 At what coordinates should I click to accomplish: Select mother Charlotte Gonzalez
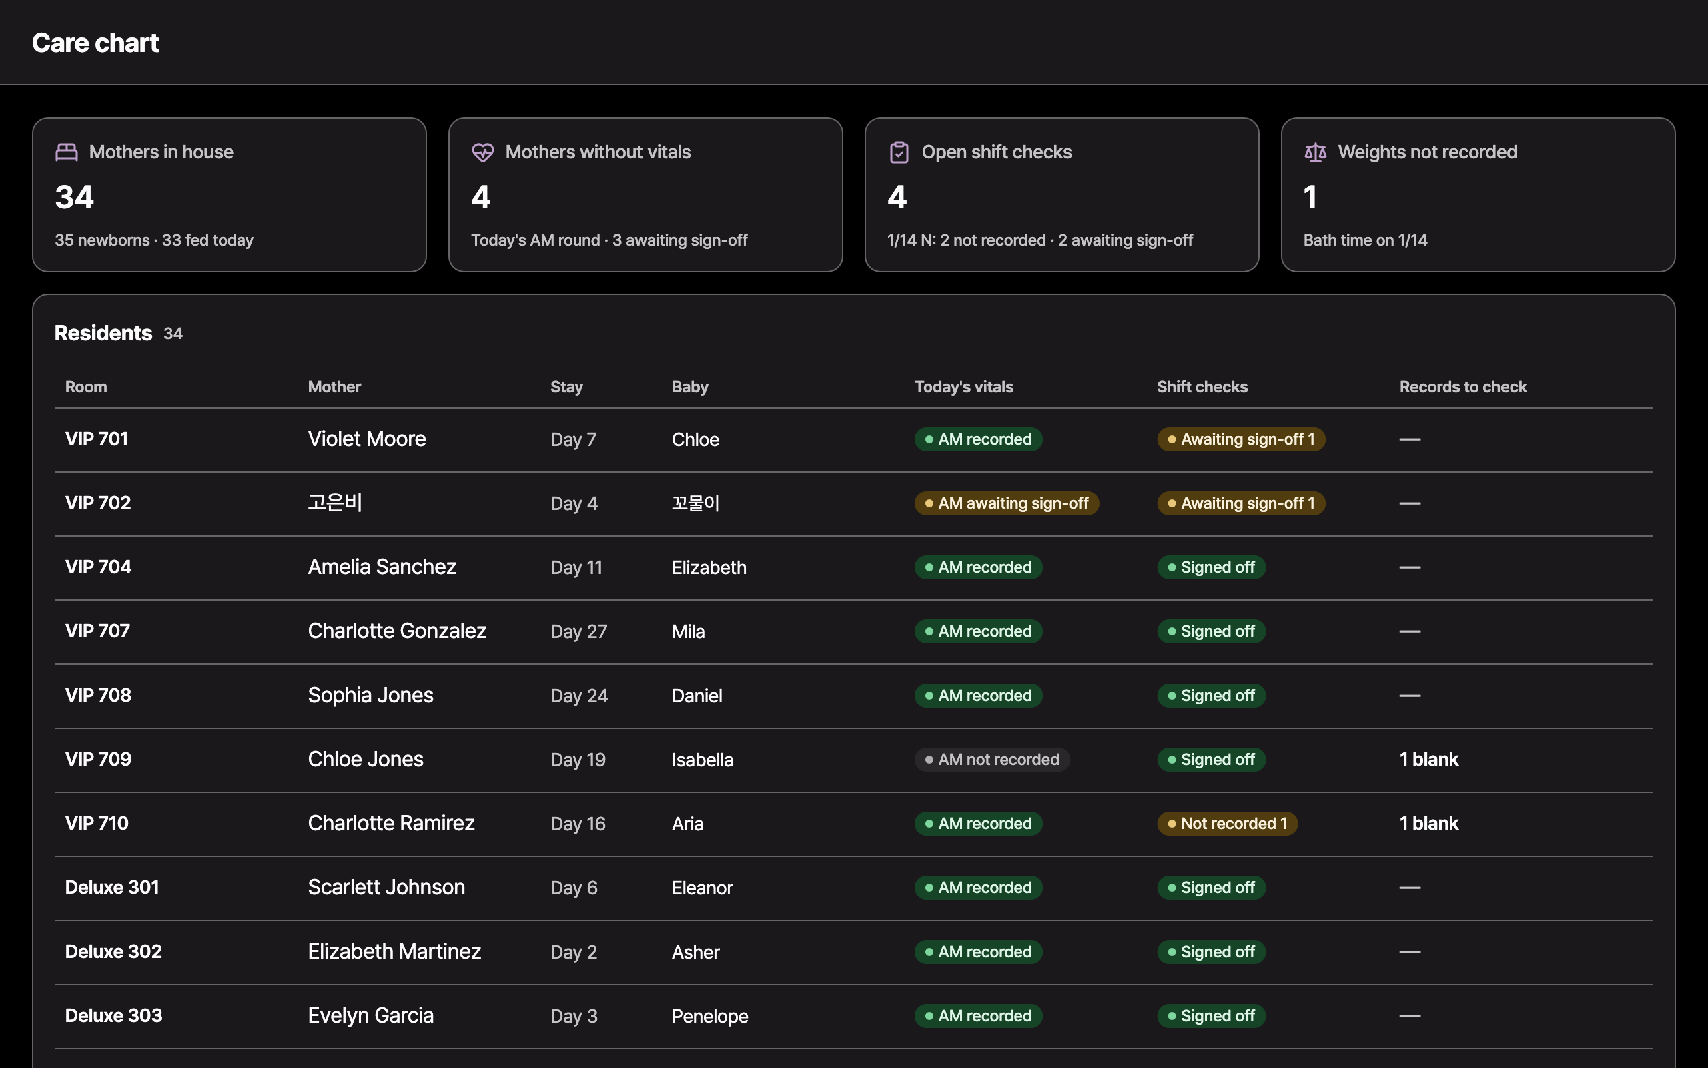397,631
